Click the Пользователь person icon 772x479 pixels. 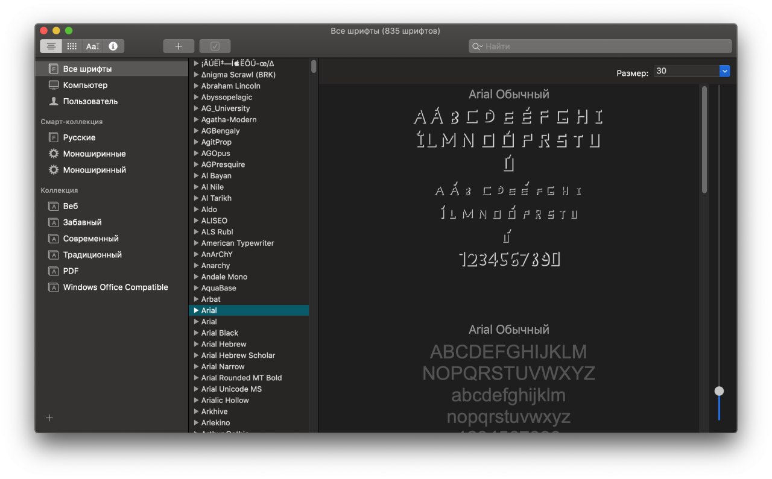[x=54, y=101]
